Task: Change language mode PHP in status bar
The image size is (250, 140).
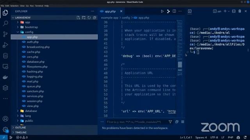Action: [x=230, y=137]
